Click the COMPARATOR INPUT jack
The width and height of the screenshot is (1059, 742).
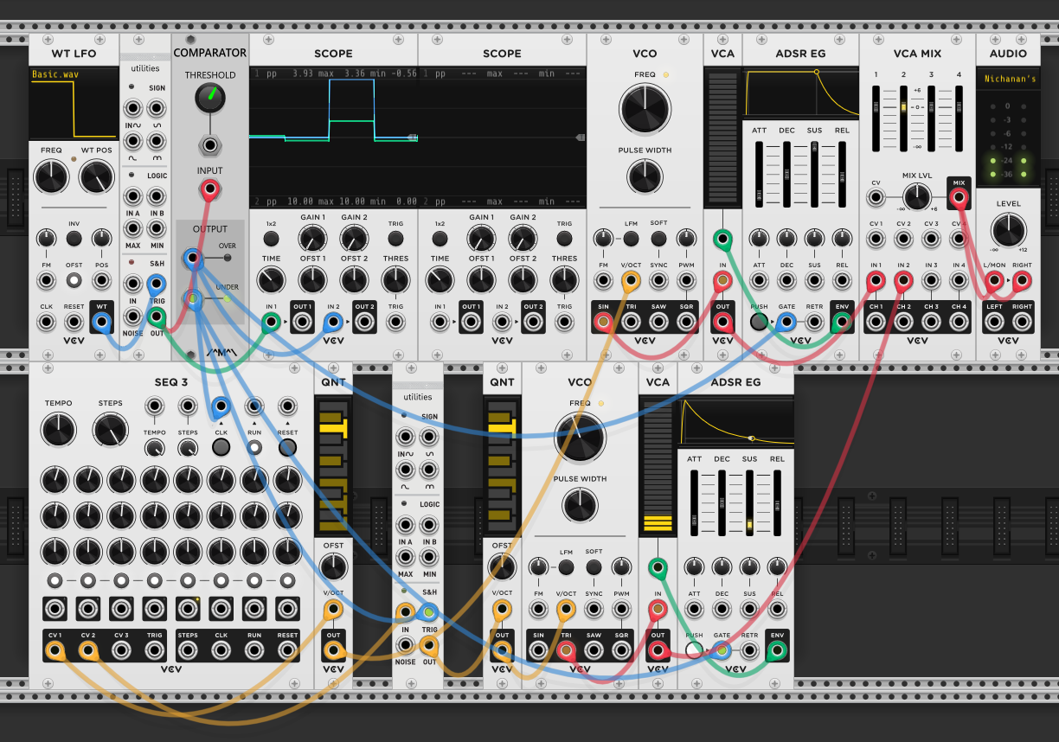tap(209, 188)
